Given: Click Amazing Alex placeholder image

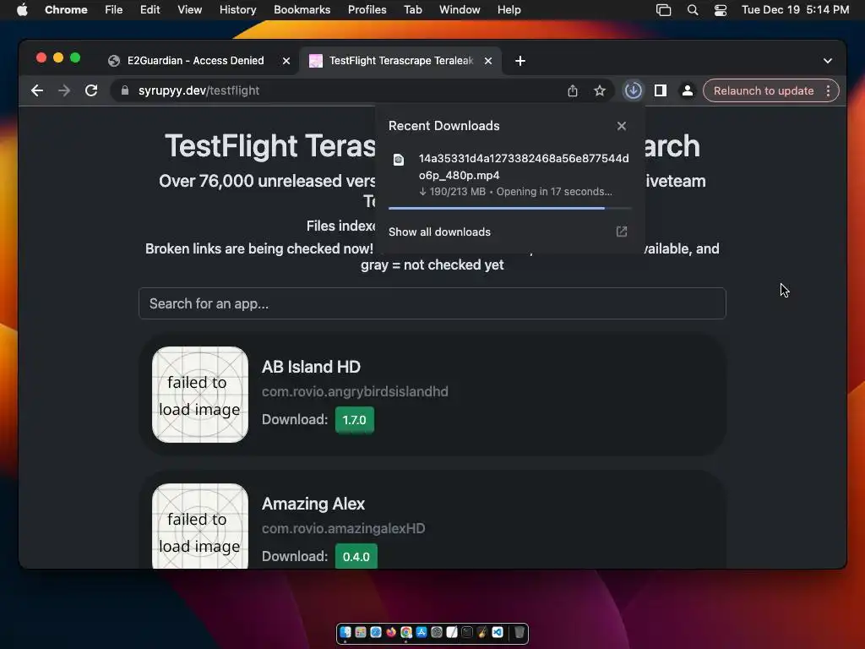Looking at the screenshot, I should [x=199, y=526].
